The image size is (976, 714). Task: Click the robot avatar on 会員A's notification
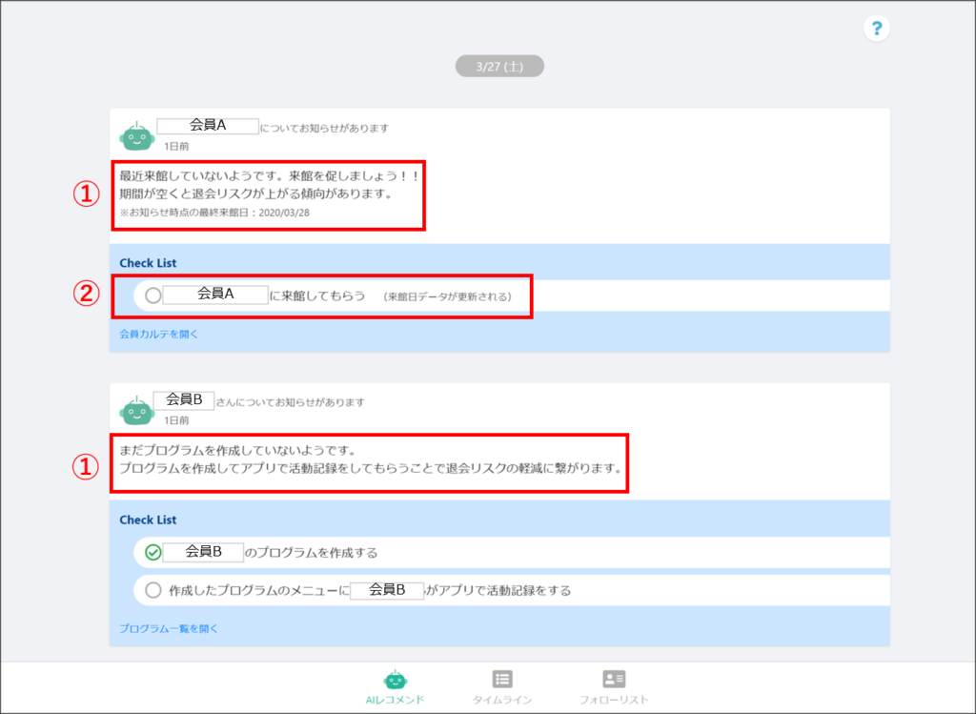[136, 136]
